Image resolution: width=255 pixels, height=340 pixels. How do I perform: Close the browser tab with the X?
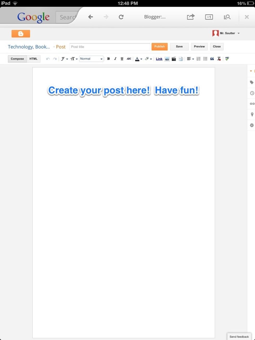click(x=247, y=17)
